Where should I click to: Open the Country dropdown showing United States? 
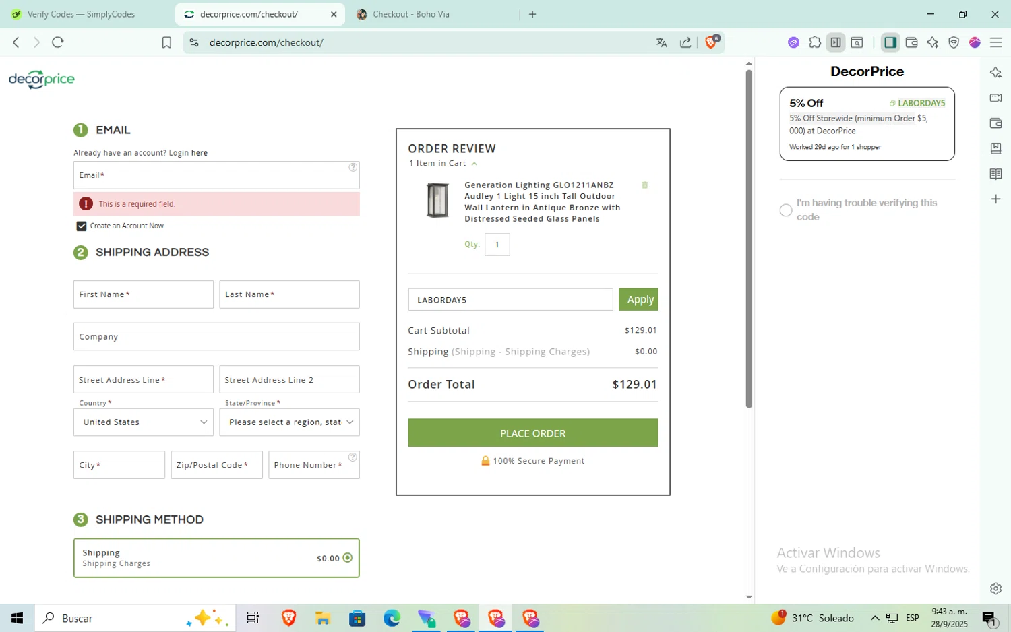pyautogui.click(x=144, y=422)
